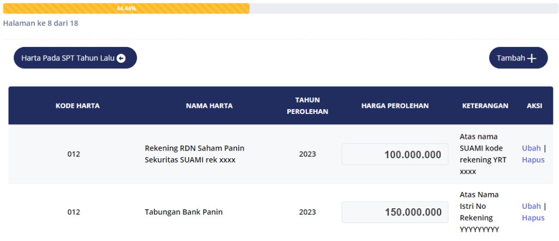Click the plus icon next to Tambah

pyautogui.click(x=532, y=58)
